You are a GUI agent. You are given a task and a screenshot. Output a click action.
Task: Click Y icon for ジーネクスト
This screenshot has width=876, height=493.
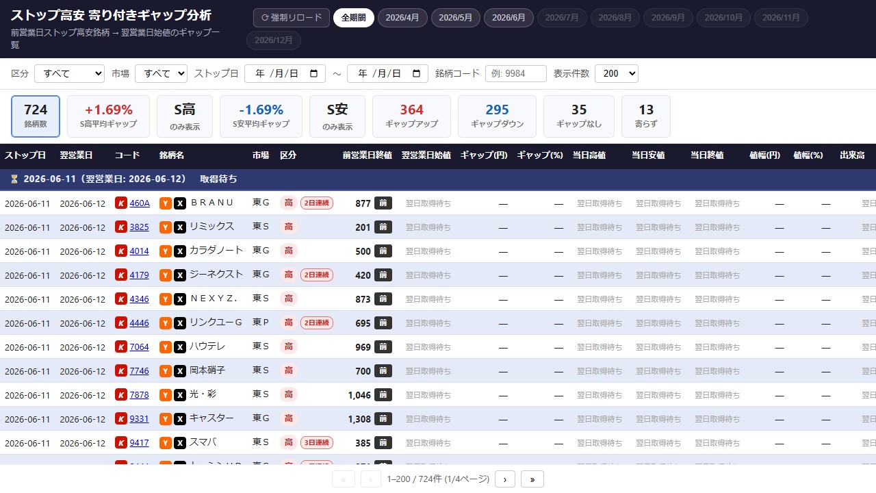tap(165, 275)
